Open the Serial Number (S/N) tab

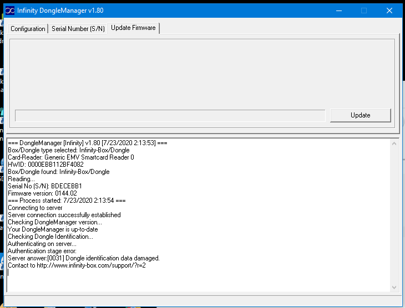point(78,29)
